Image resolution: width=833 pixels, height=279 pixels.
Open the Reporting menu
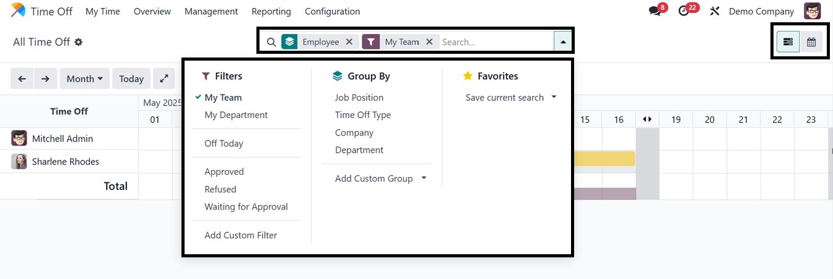click(271, 11)
